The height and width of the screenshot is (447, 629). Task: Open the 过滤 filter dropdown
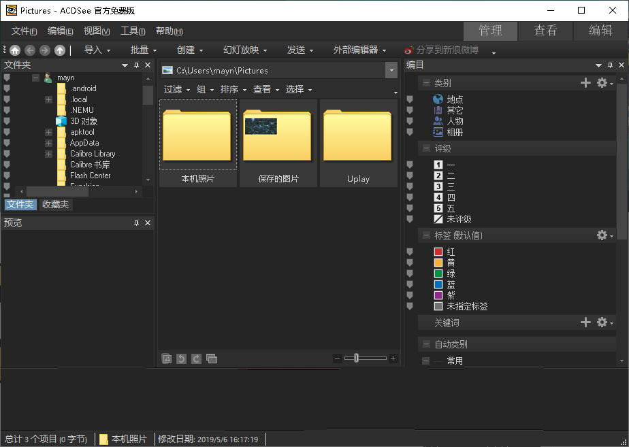[176, 89]
